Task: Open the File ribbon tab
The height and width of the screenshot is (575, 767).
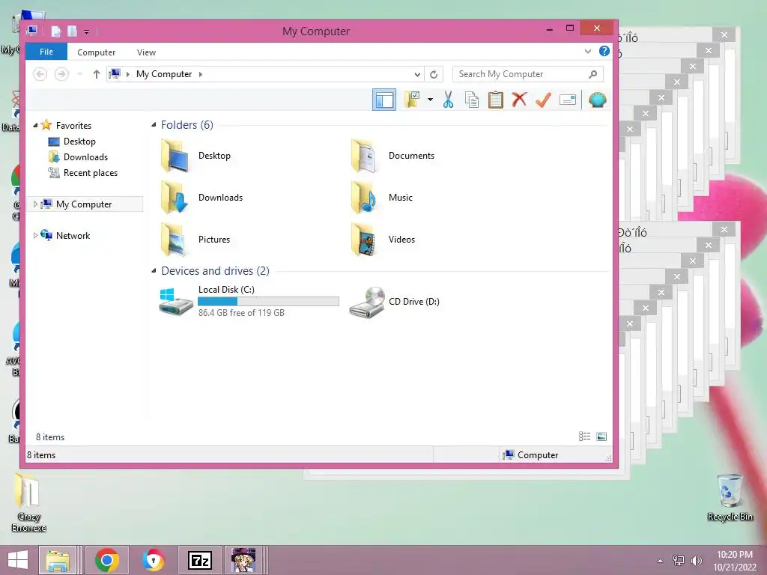Action: (46, 52)
